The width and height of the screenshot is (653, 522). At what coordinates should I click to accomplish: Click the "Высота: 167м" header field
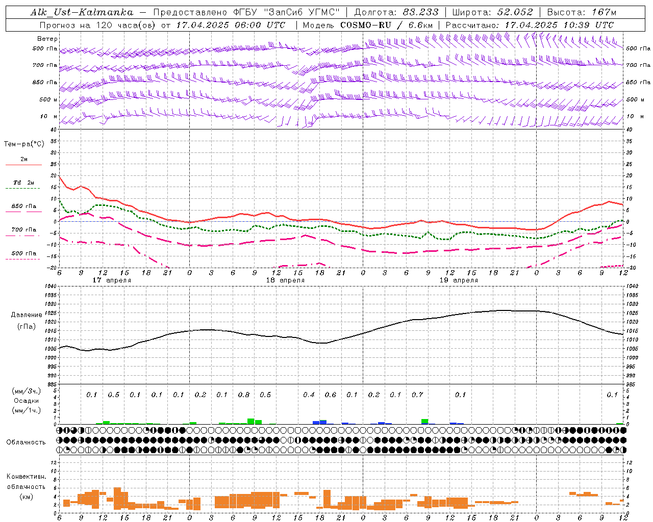point(582,12)
